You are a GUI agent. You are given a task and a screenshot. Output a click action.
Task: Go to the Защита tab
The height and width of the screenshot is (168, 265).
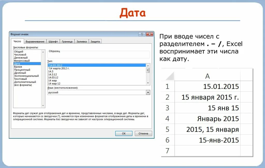click(x=95, y=42)
